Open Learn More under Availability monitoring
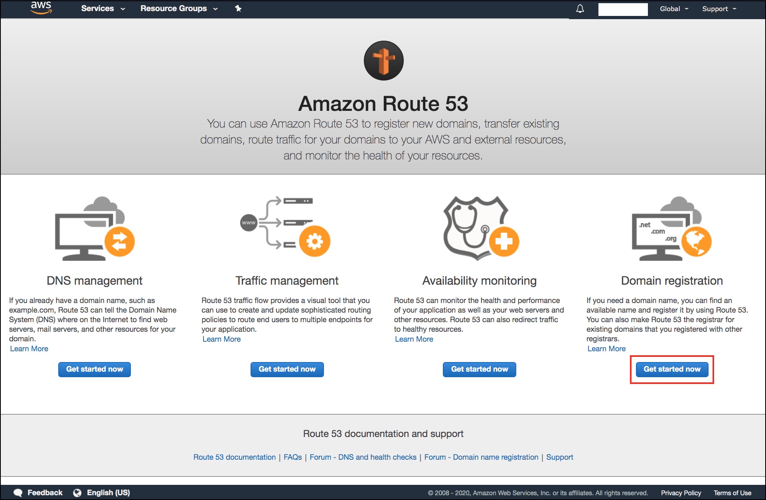Viewport: 766px width, 500px height. coord(414,339)
